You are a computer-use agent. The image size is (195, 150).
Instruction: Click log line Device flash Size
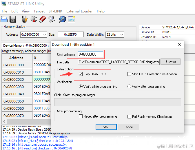point(27,129)
